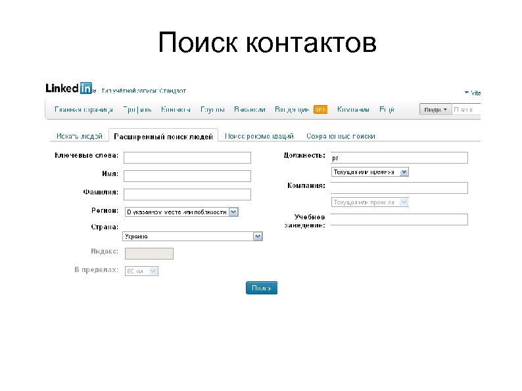
Task: Click the Имя input field
Action: coord(187,176)
